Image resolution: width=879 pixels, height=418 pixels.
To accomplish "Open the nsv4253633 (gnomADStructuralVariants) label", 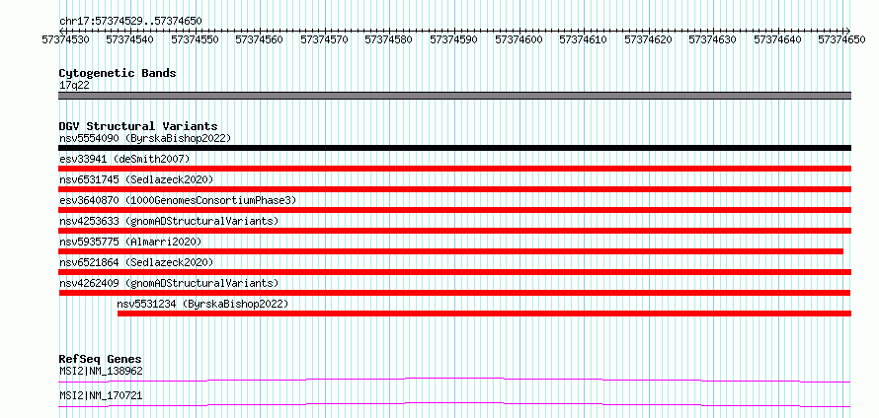I will tap(169, 221).
